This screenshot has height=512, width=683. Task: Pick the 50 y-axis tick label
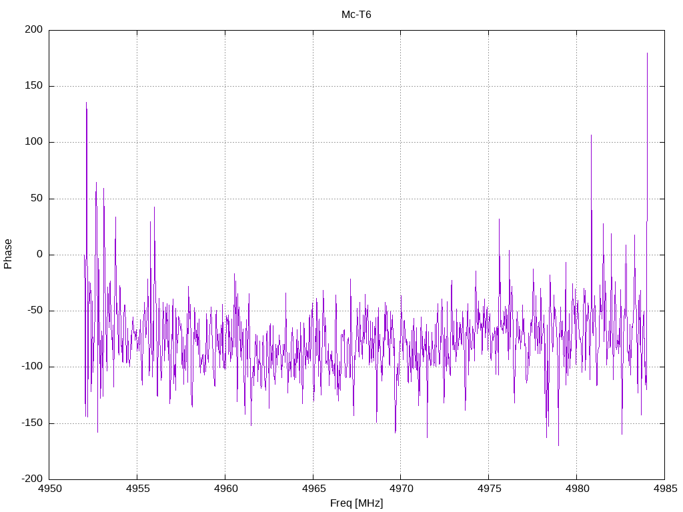(x=37, y=199)
